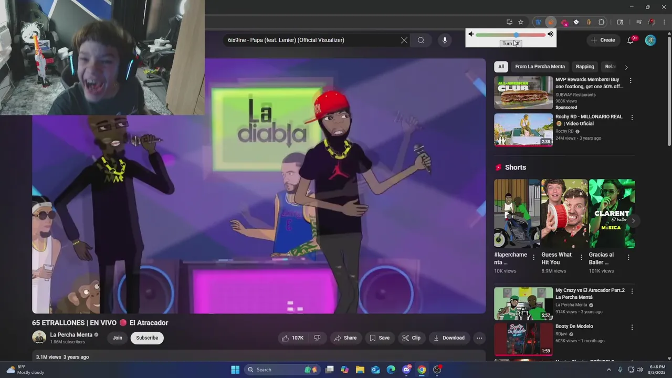Show more filter chips with right arrow
672x378 pixels.
tap(626, 67)
